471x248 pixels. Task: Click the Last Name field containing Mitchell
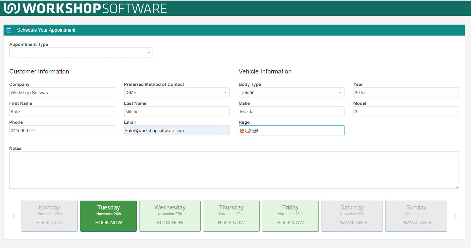coord(177,111)
